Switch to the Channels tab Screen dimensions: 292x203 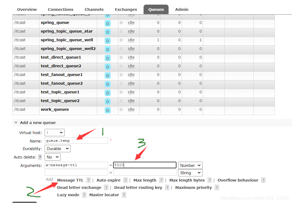pos(94,9)
